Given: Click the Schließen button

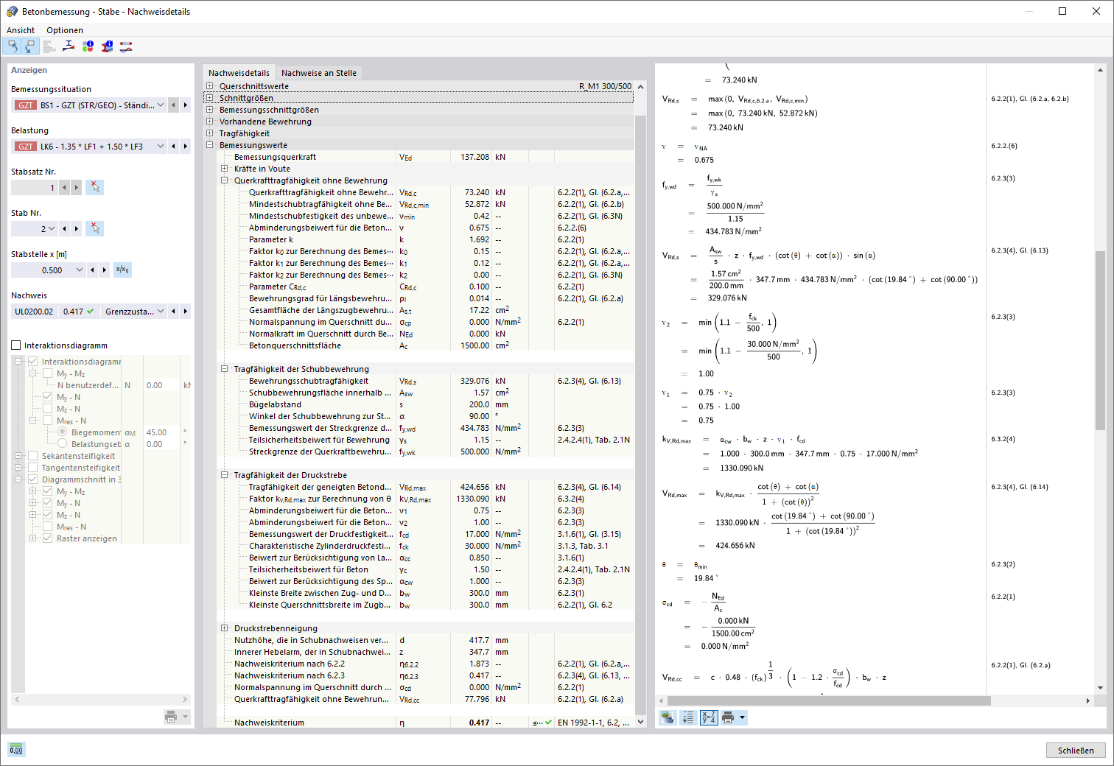Looking at the screenshot, I should coord(1076,750).
